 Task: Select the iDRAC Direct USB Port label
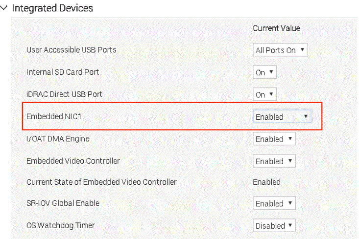(x=64, y=94)
